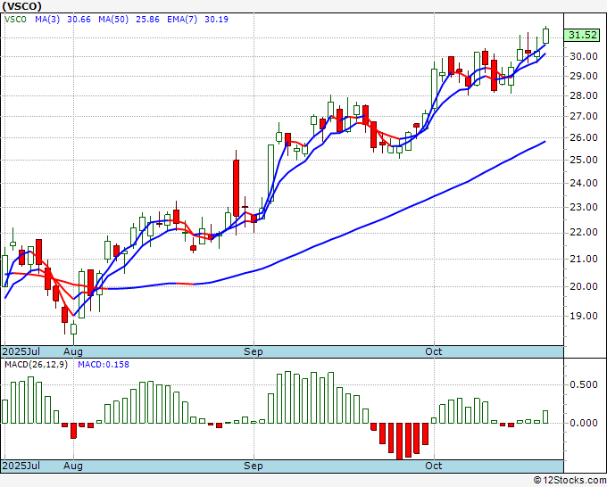Screen dimensions: 607x487
Task: Click the Oct label on MACD axis
Action: tap(434, 466)
